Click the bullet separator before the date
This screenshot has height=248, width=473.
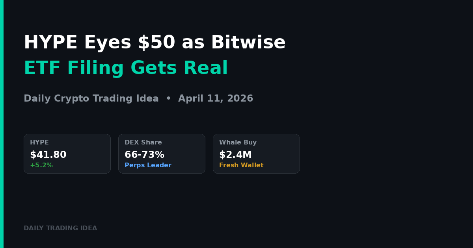[168, 99]
